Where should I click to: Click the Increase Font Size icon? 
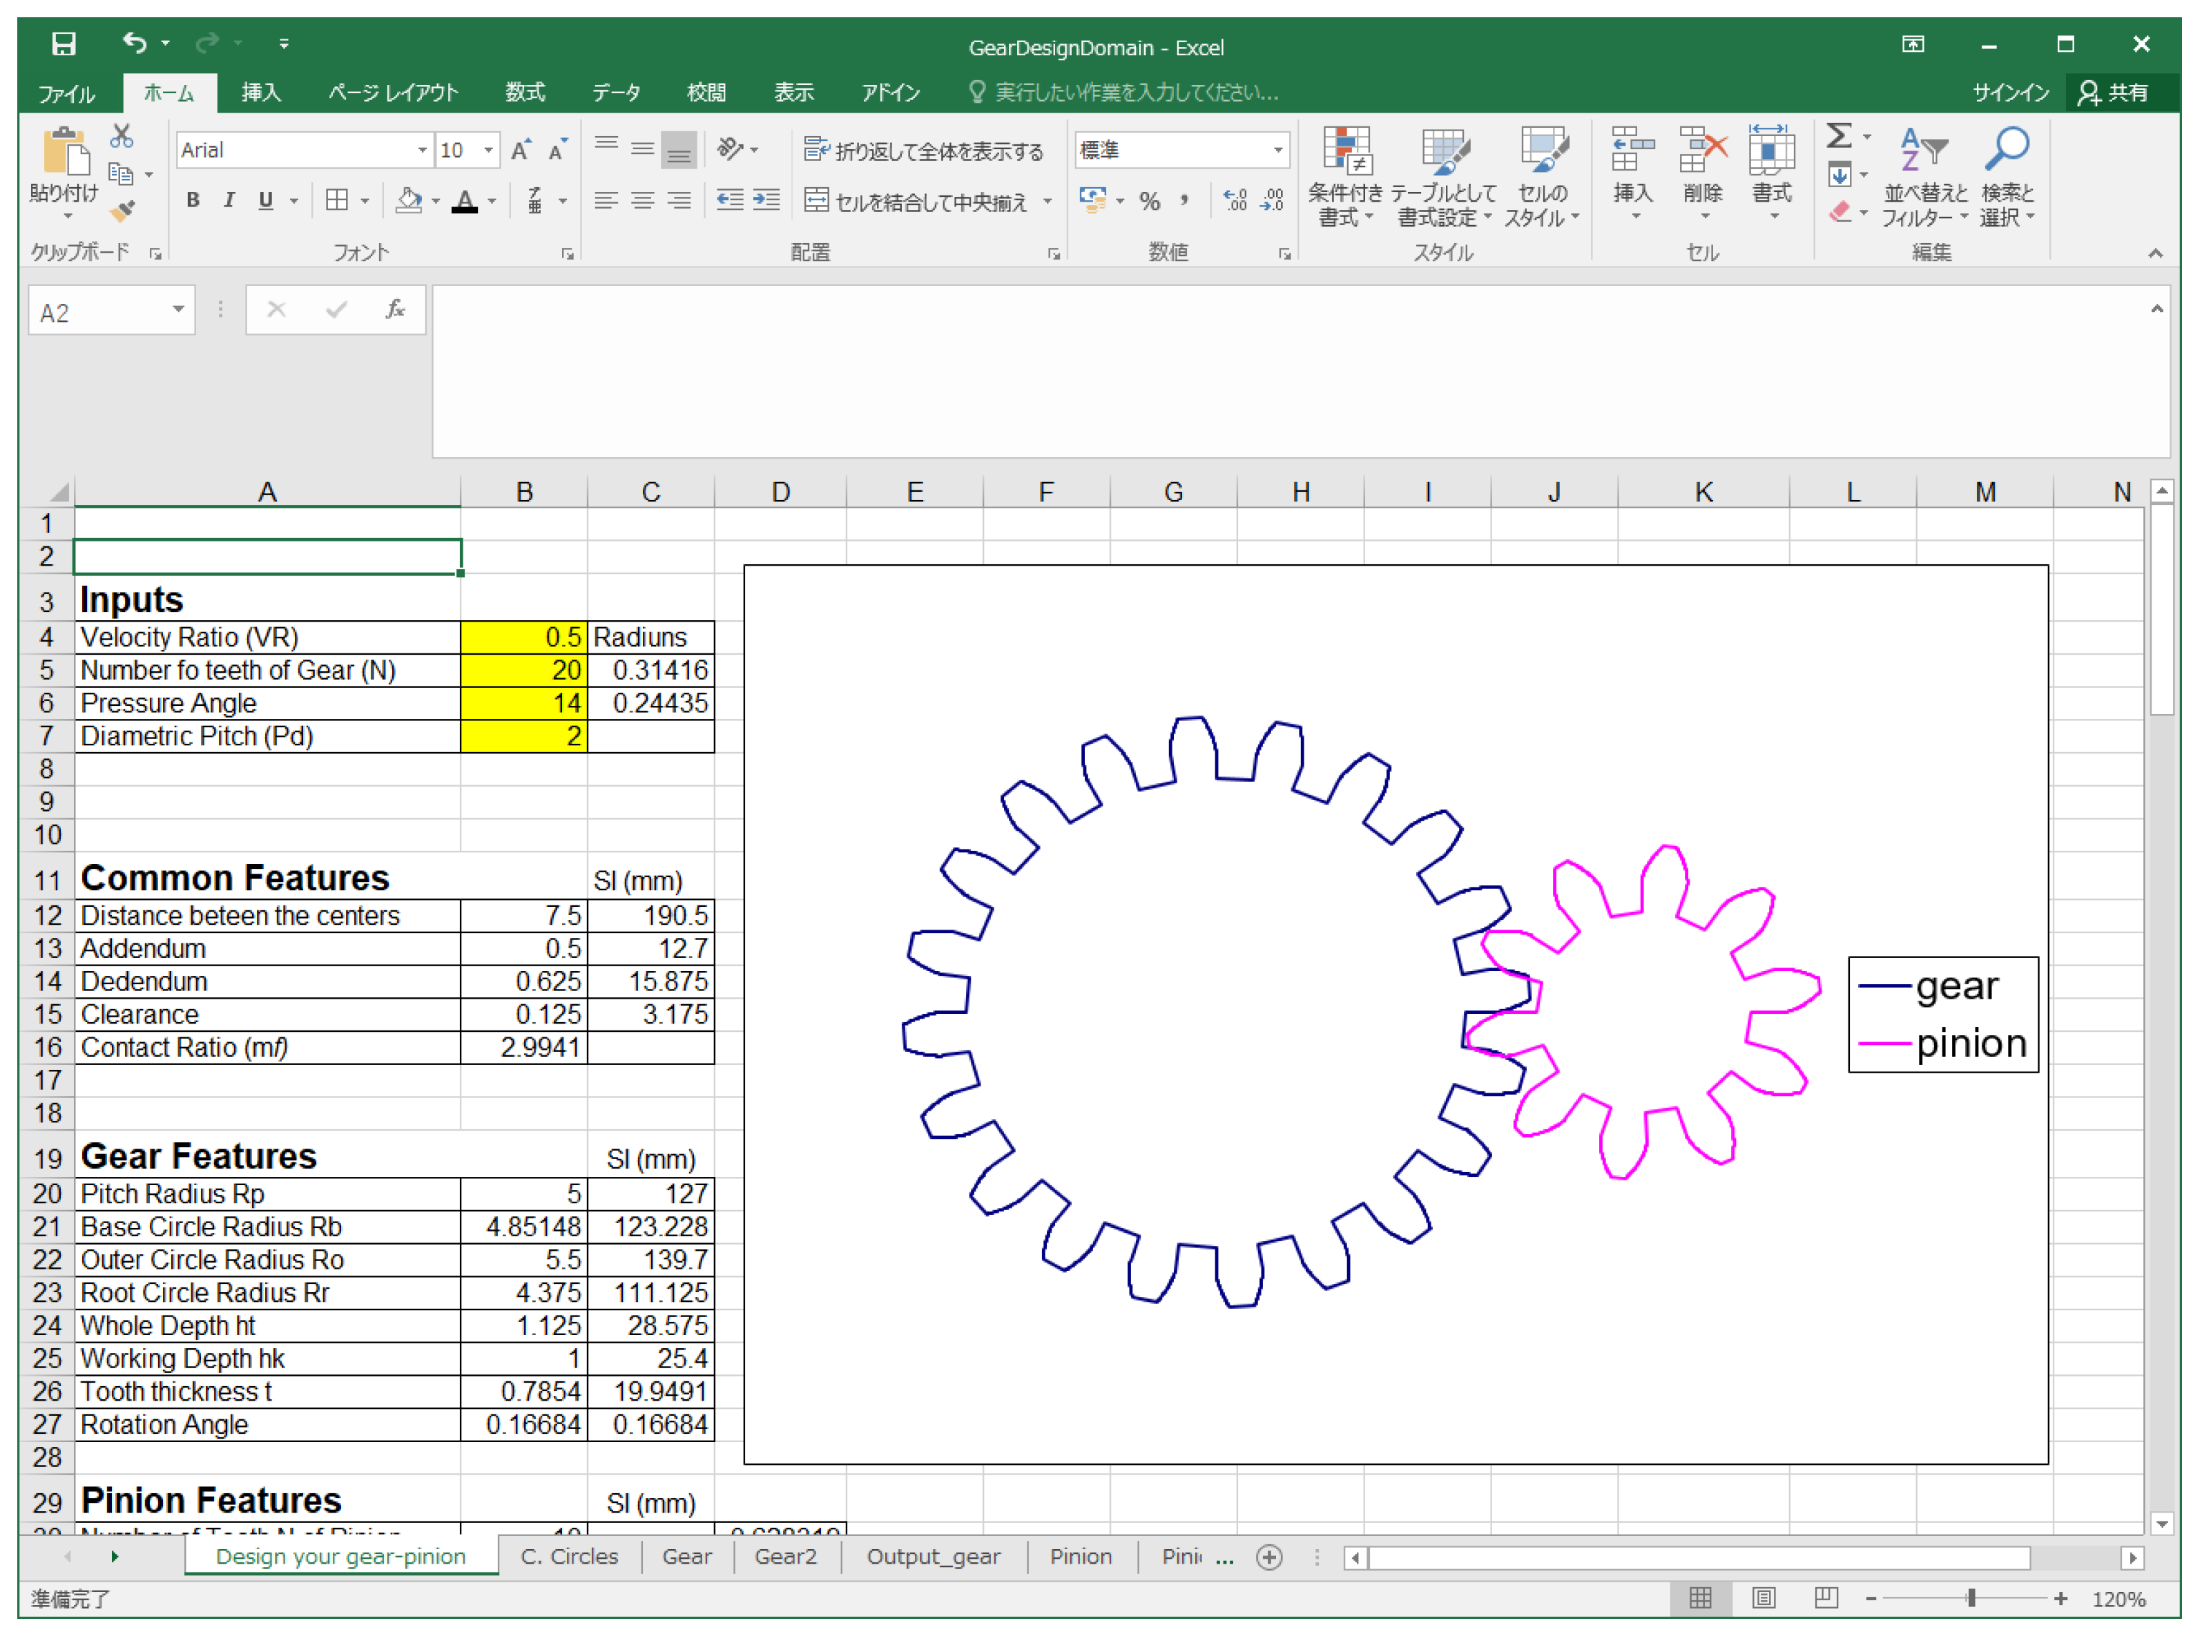coord(521,150)
